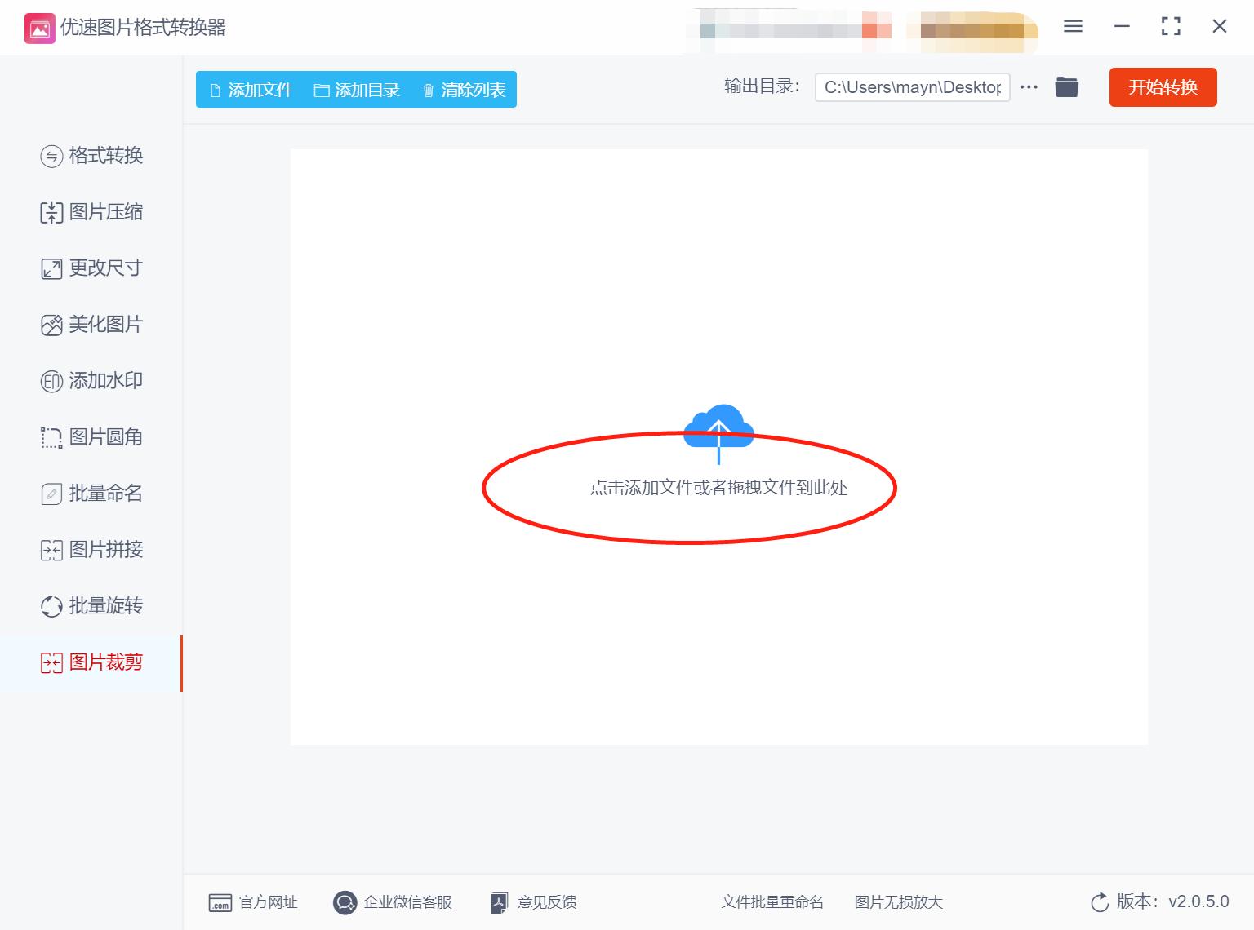Click the folder icon beside output directory
The height and width of the screenshot is (930, 1254).
click(1066, 86)
